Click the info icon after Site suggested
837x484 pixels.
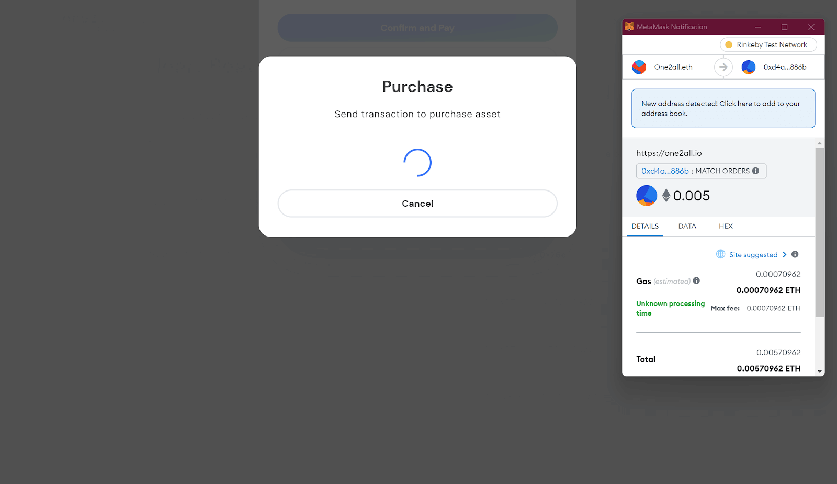(x=795, y=254)
